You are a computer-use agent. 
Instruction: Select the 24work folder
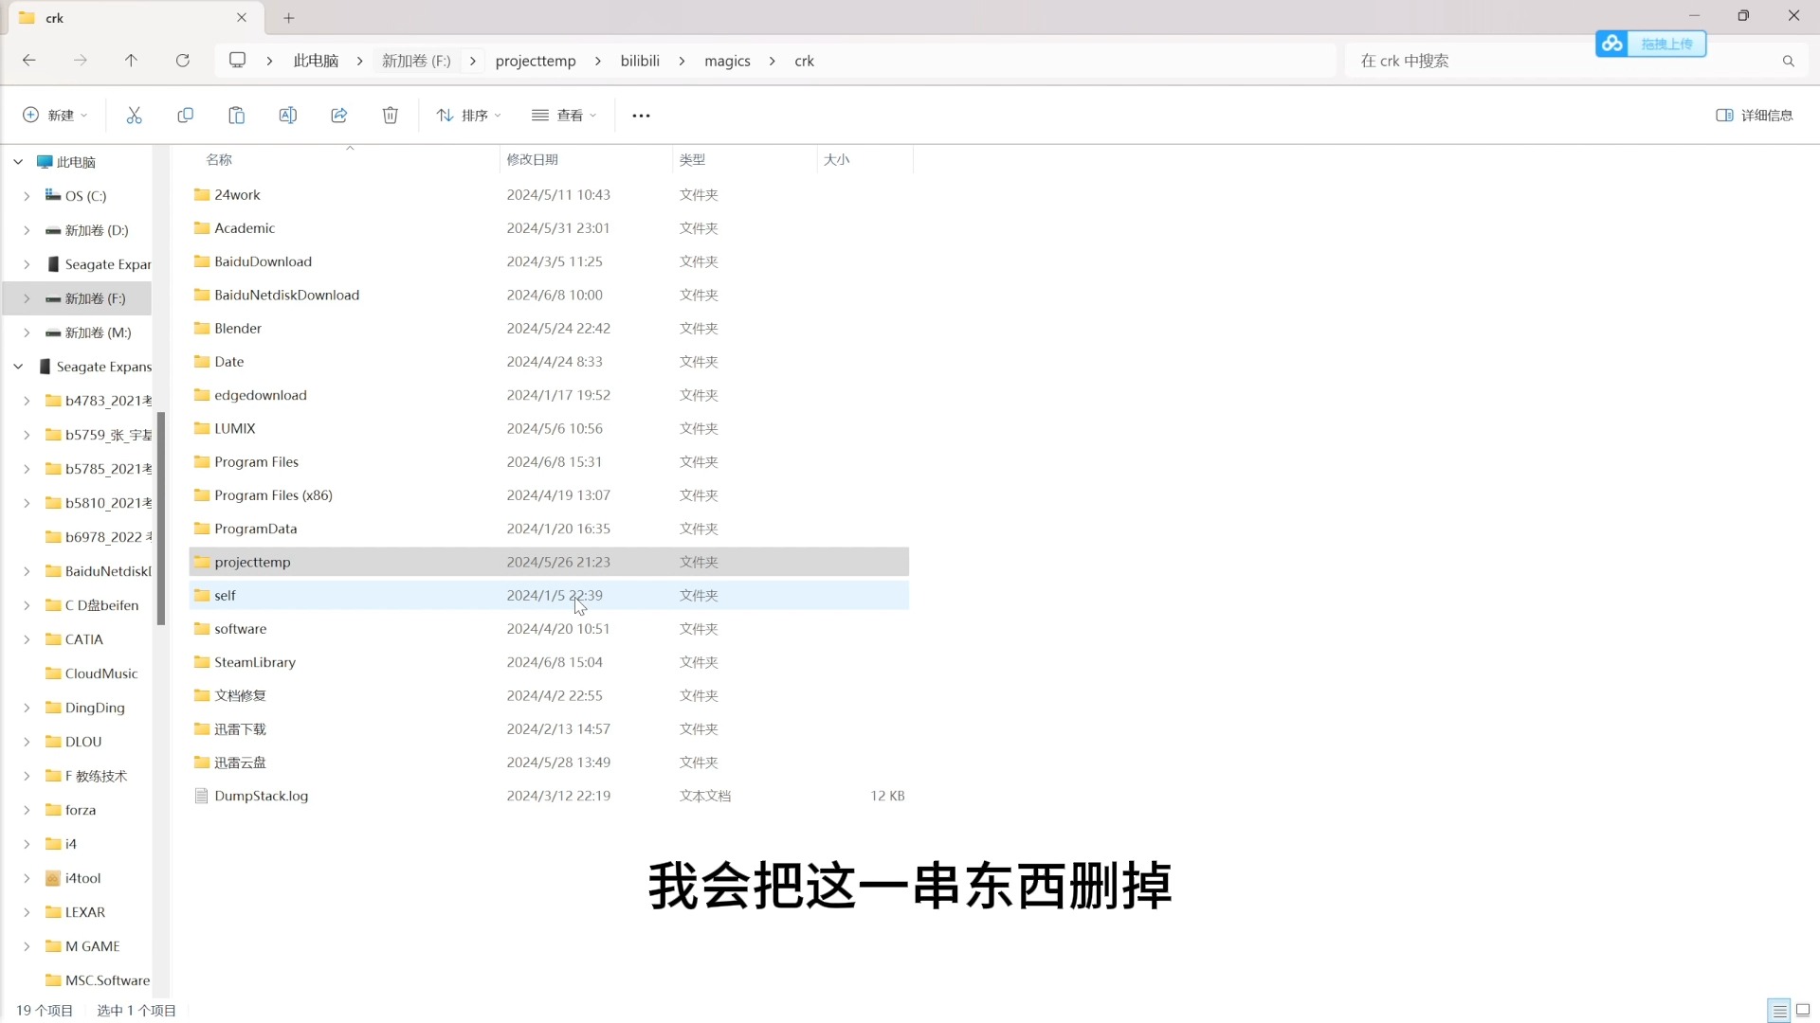pos(549,194)
